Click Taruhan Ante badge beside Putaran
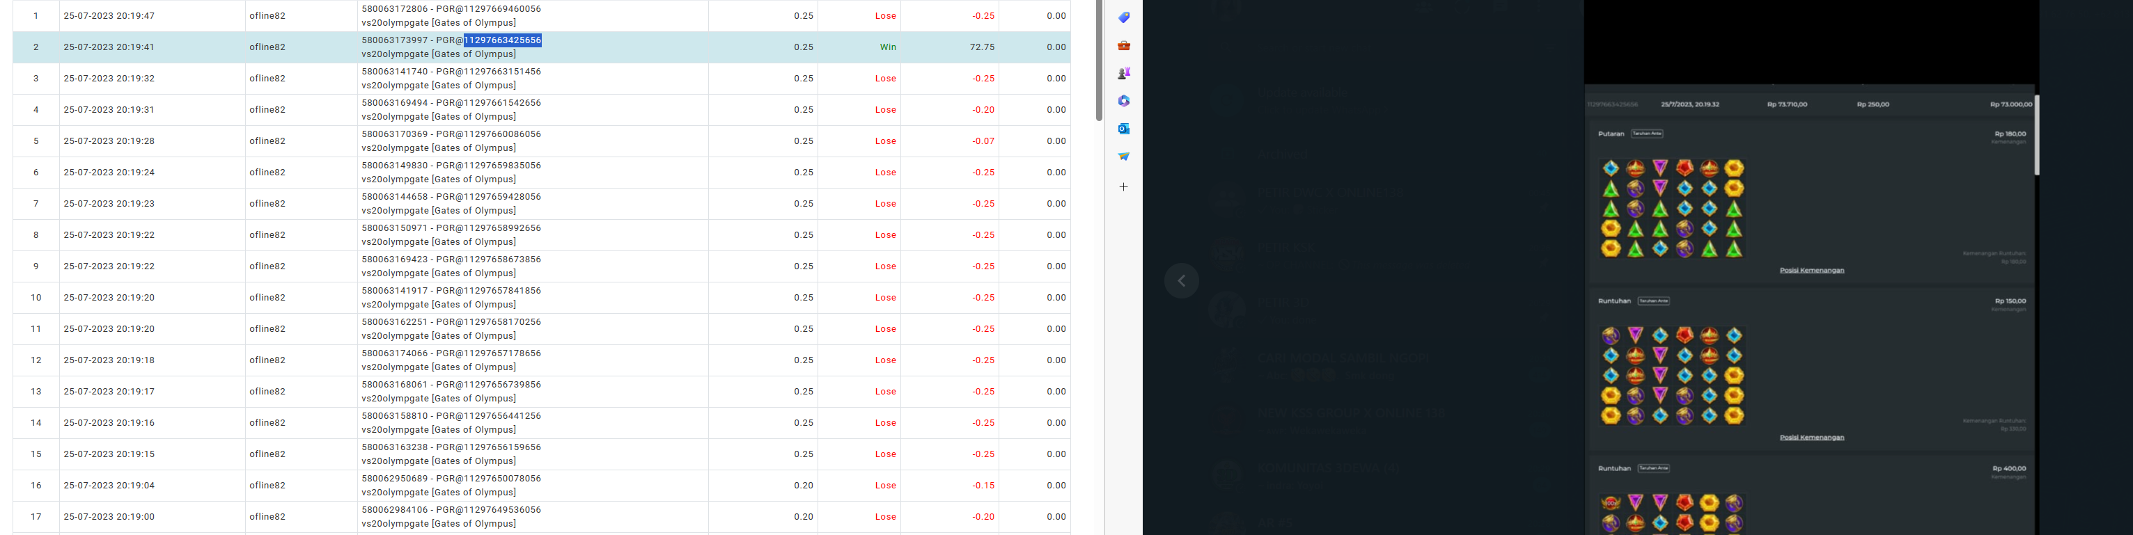This screenshot has height=535, width=2133. tap(1647, 133)
